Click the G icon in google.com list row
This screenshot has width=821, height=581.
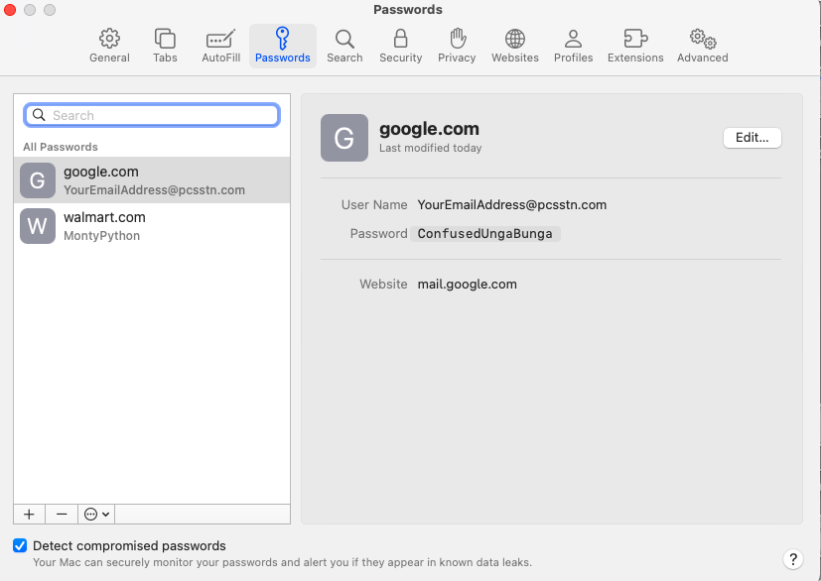point(38,180)
